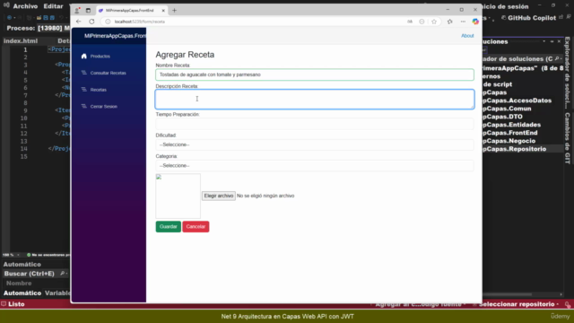Viewport: 574px width, 323px height.
Task: Click the Cerrar Sesion sidebar link
Action: click(104, 107)
